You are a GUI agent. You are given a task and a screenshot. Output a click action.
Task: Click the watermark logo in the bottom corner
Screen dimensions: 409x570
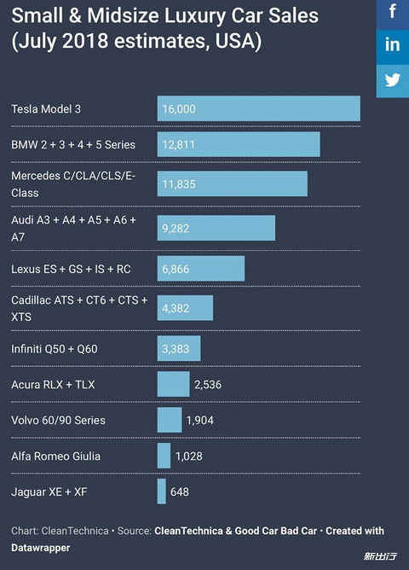(x=380, y=555)
